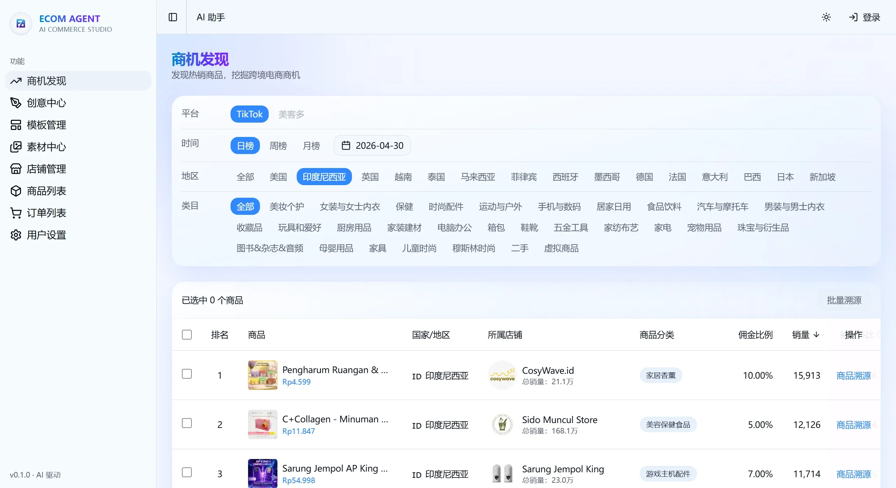This screenshot has width=896, height=488.
Task: Click the images icon beside 素材中心
Action: click(16, 147)
